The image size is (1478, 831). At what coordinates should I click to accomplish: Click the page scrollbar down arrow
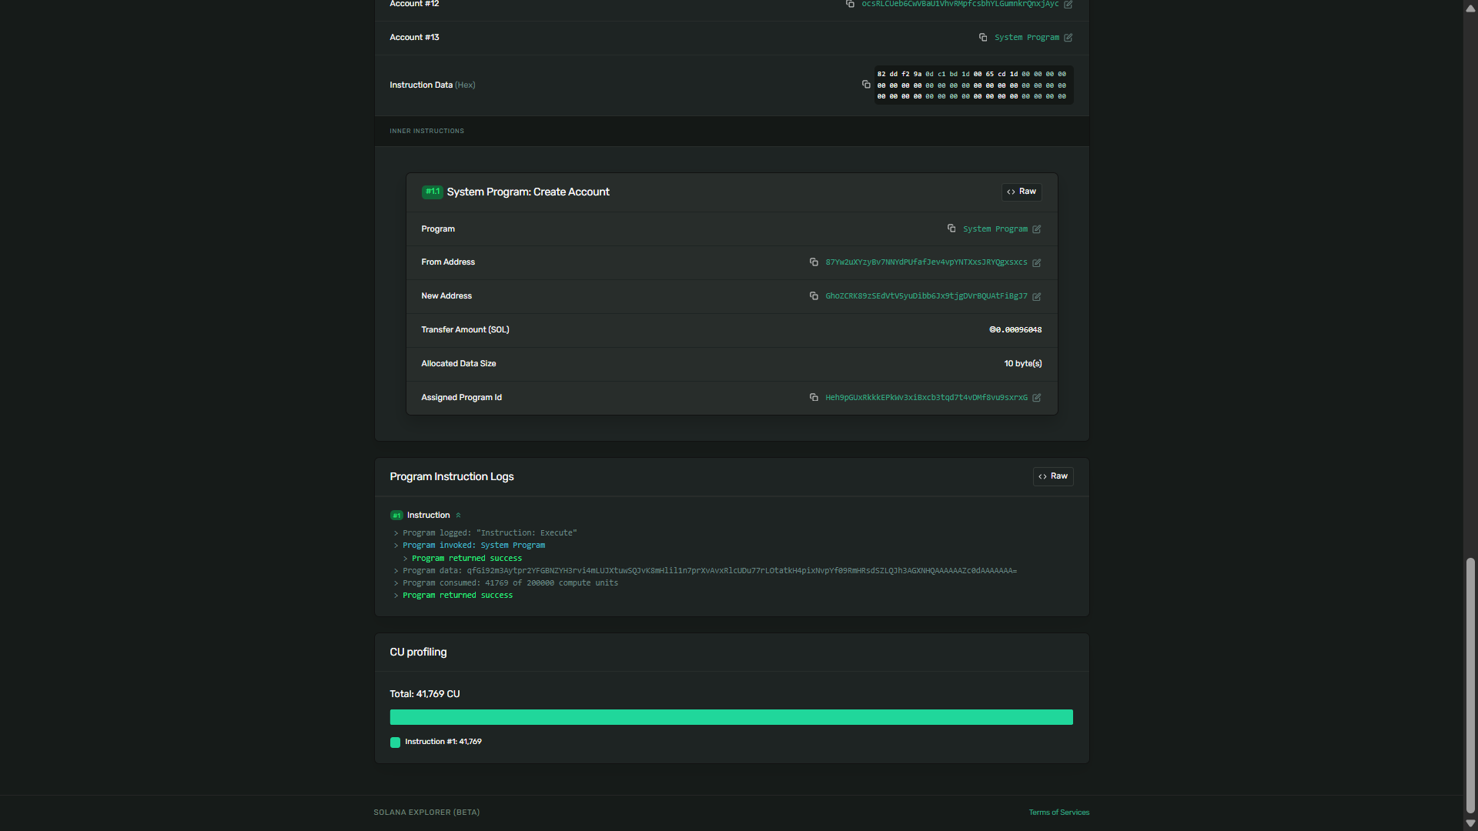tap(1470, 823)
